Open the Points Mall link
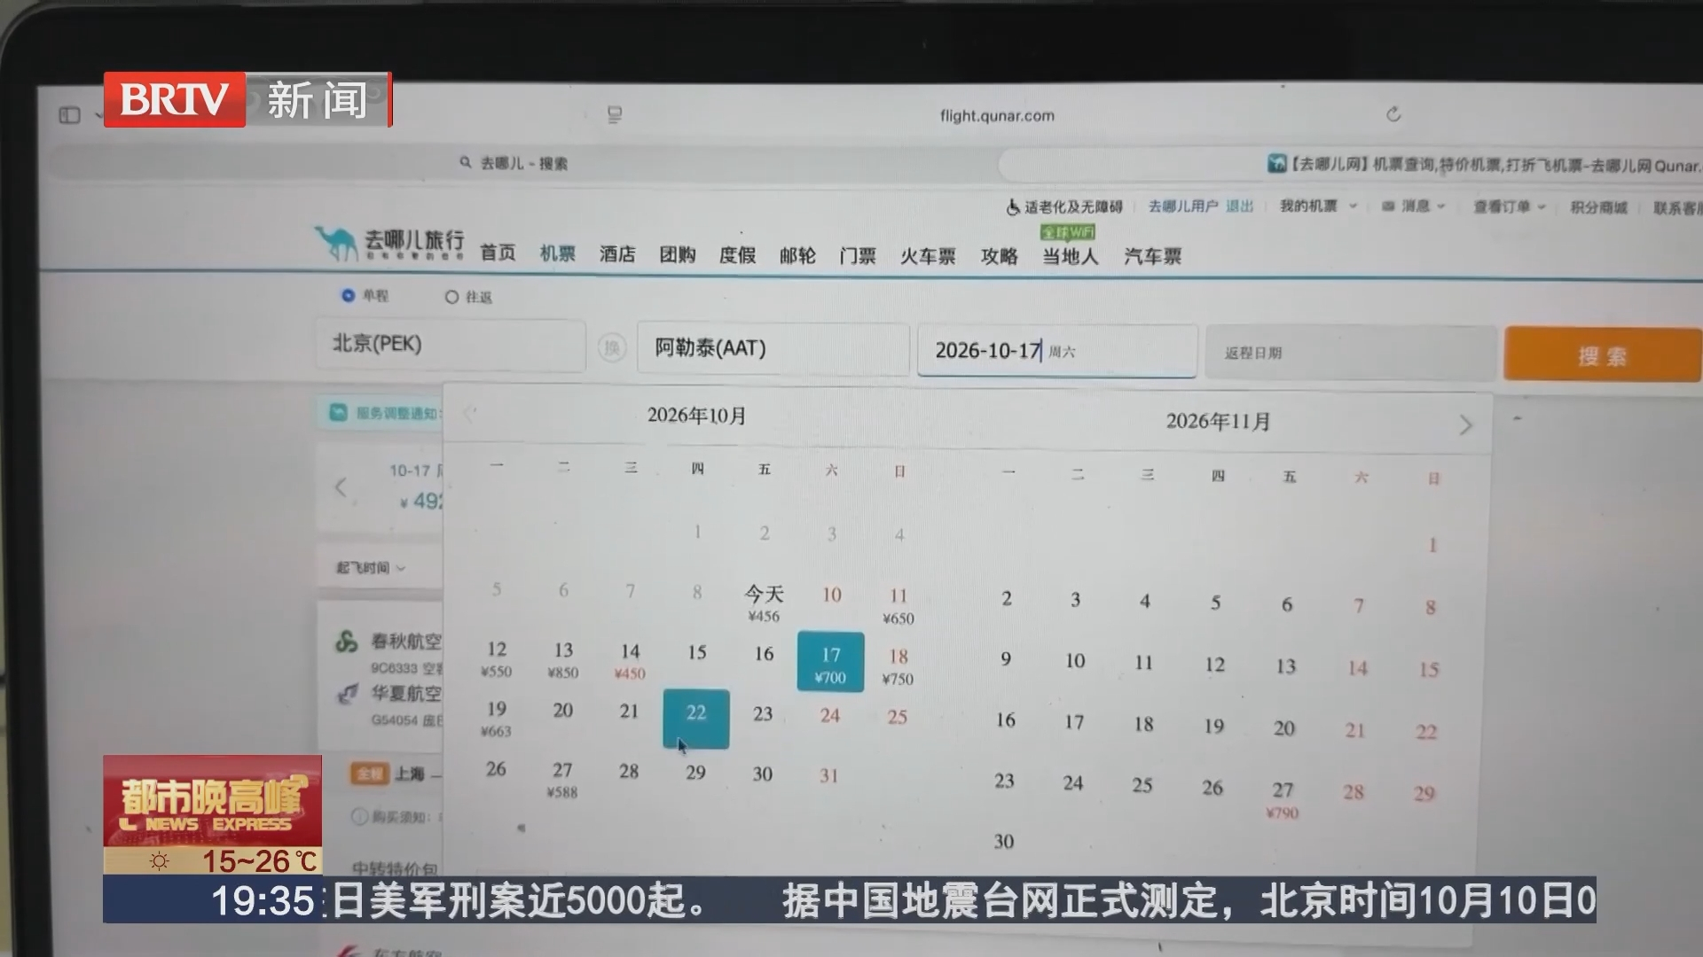The image size is (1703, 957). (x=1598, y=207)
